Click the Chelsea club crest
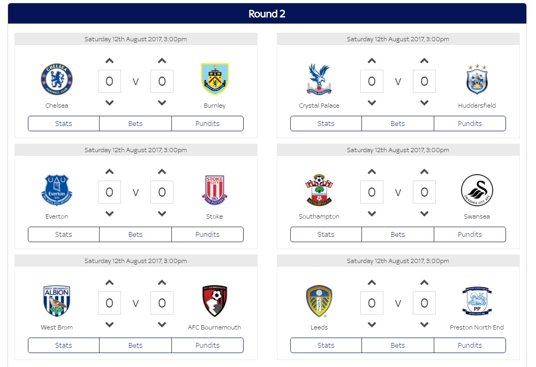 (x=57, y=79)
